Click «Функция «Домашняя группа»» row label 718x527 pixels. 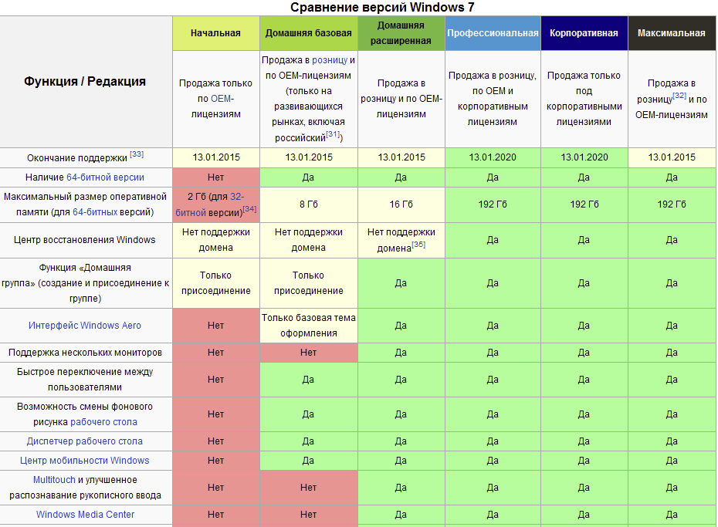pyautogui.click(x=85, y=283)
